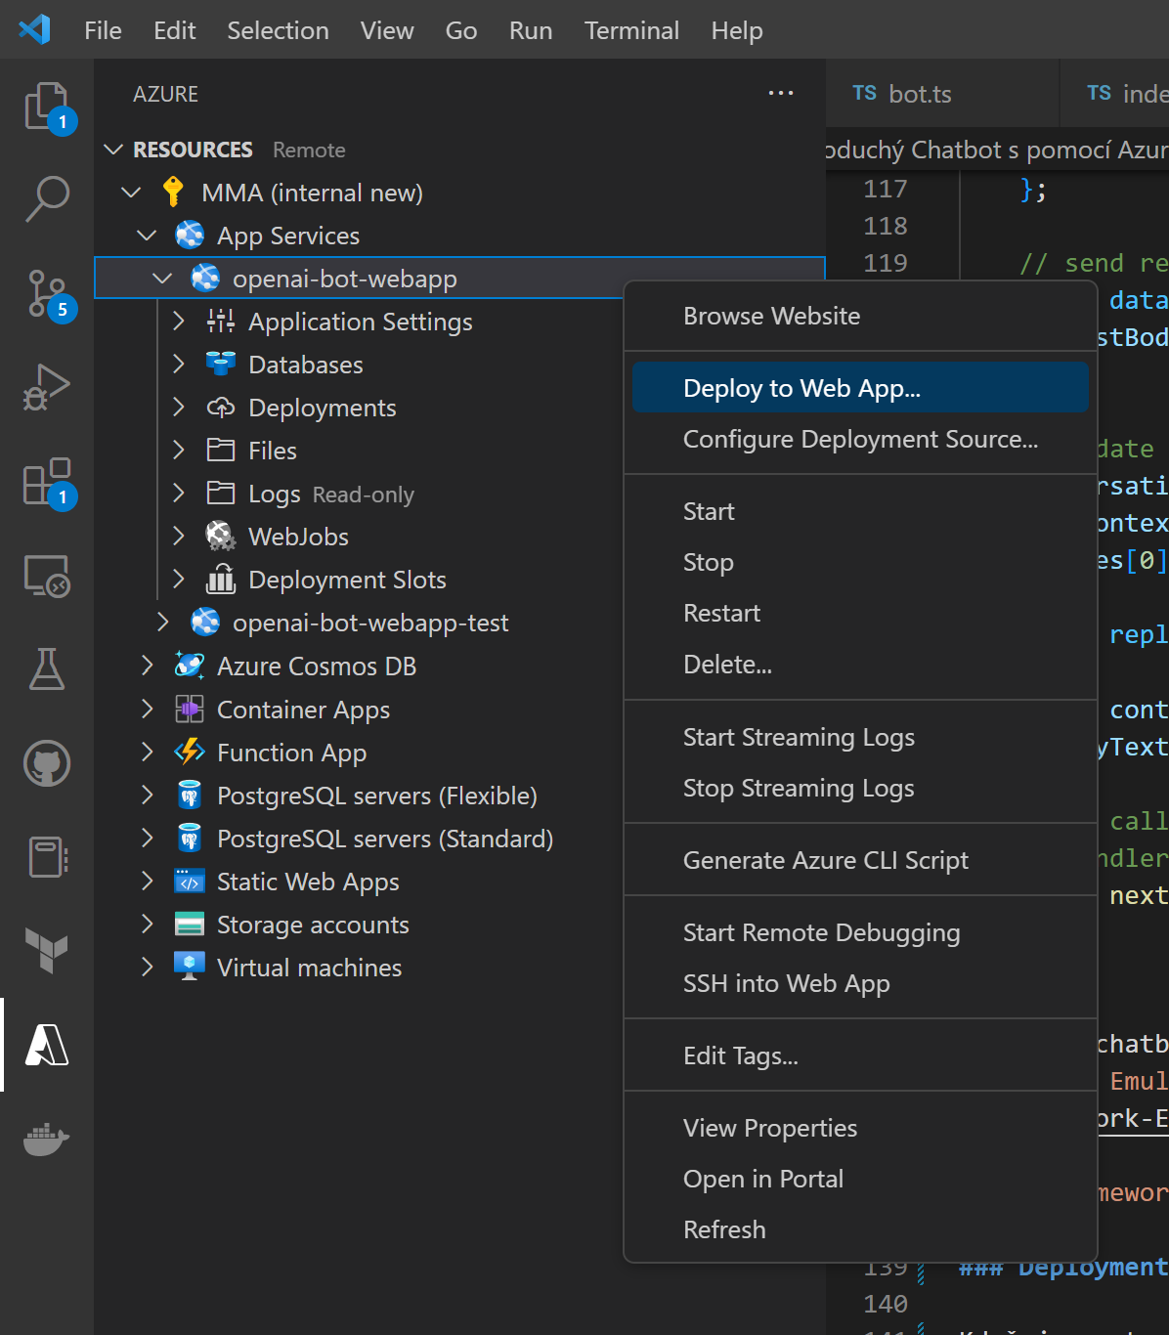
Task: Select View Properties in context menu
Action: [x=860, y=1128]
